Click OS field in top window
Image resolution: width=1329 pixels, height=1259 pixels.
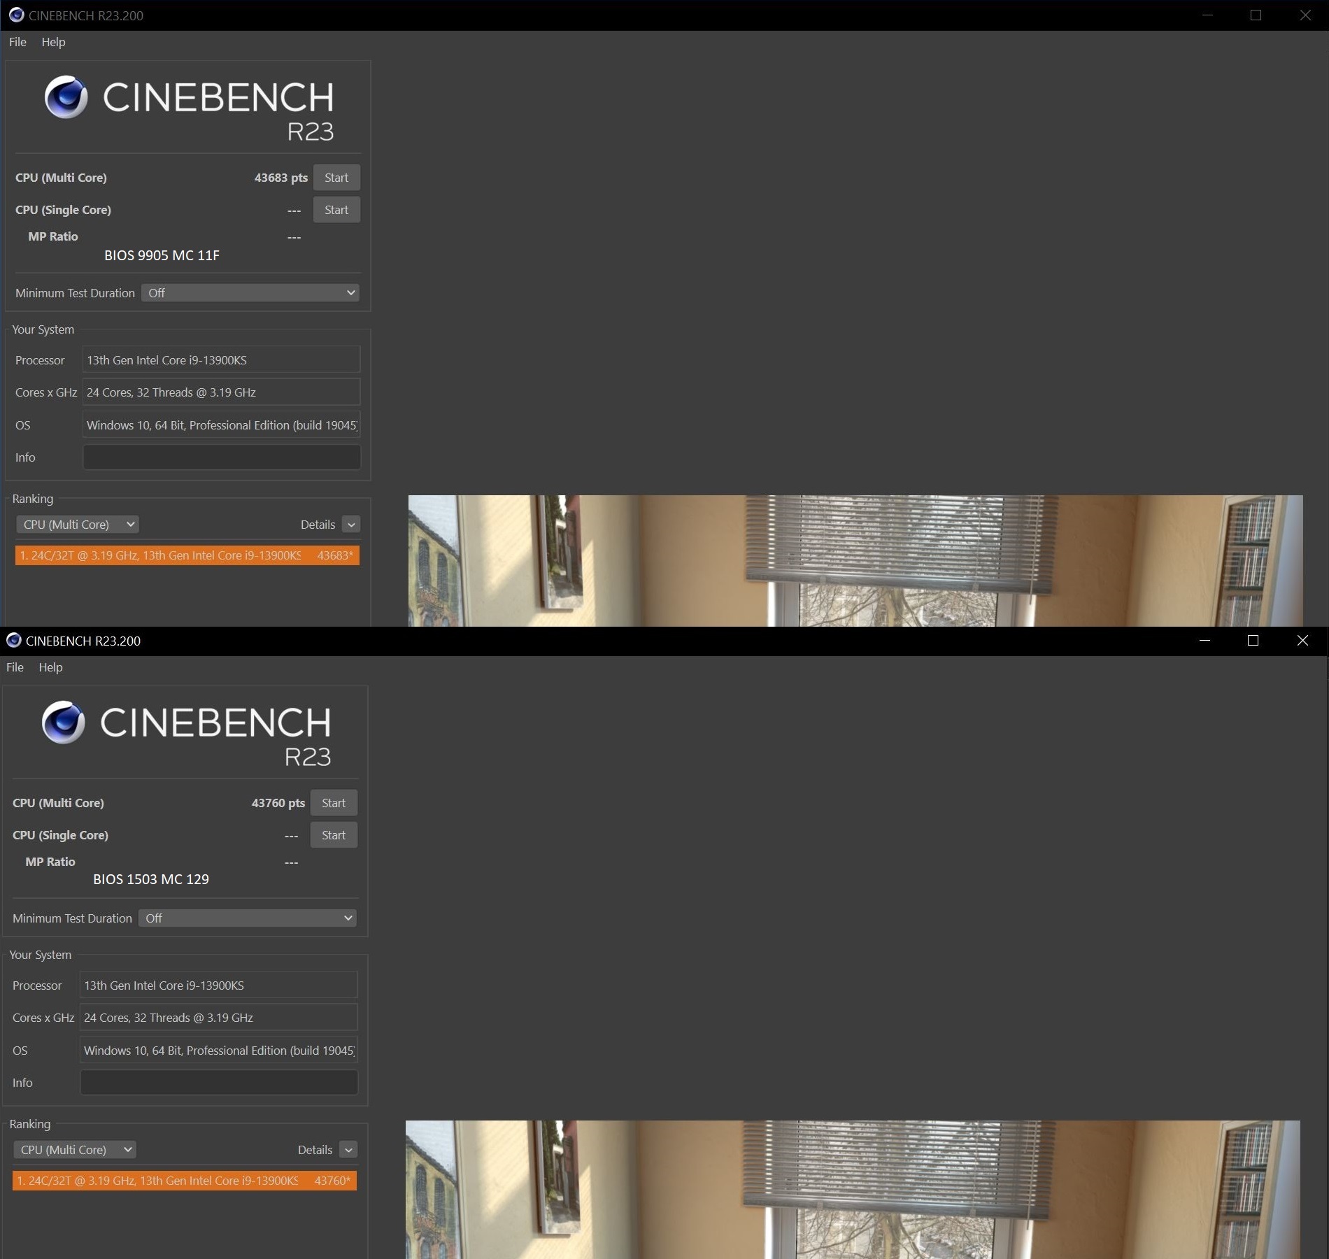click(222, 425)
